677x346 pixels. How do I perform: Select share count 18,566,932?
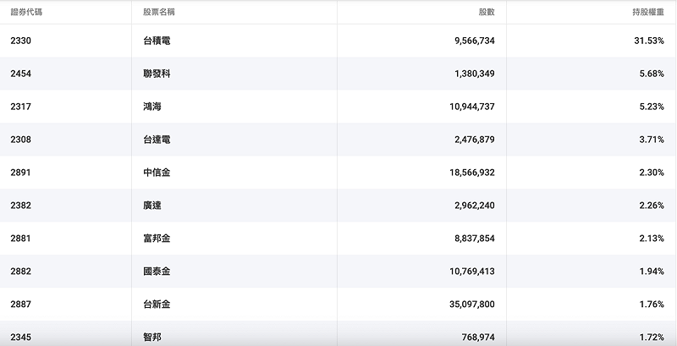tap(465, 173)
